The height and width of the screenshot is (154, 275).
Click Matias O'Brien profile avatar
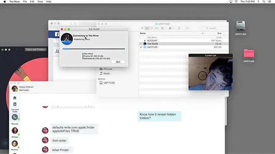(15, 89)
